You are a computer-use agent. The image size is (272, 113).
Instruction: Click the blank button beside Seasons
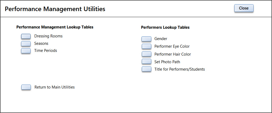26,43
